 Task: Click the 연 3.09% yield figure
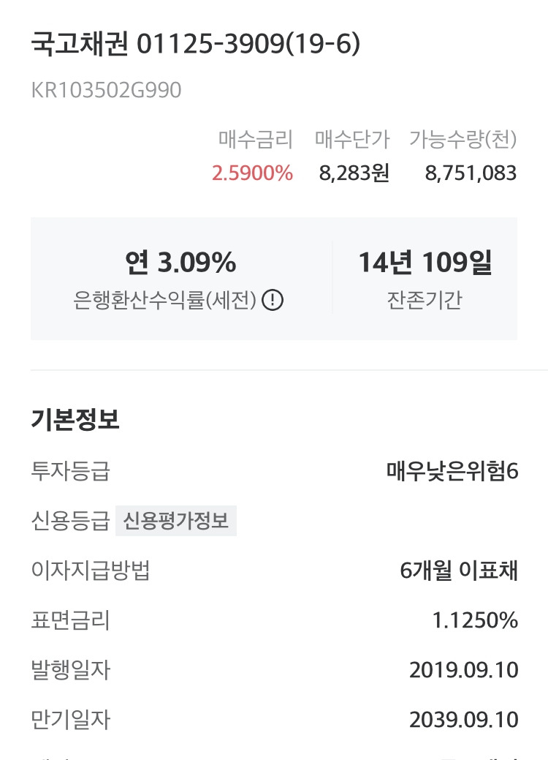(180, 262)
